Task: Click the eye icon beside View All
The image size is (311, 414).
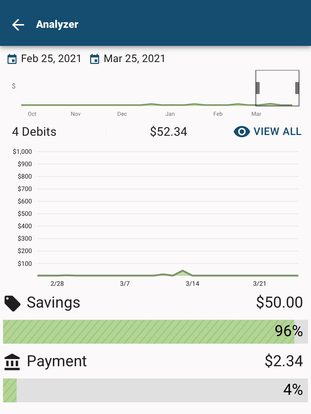Action: 242,132
